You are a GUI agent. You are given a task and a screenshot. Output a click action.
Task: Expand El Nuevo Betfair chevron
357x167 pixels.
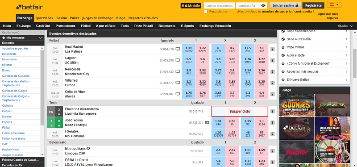(346, 80)
